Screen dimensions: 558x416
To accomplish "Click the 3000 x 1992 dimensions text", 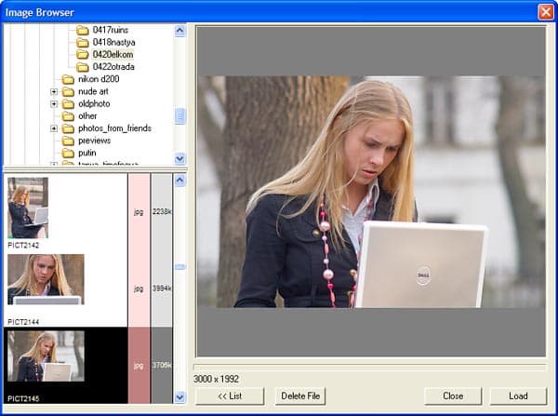I will click(216, 379).
